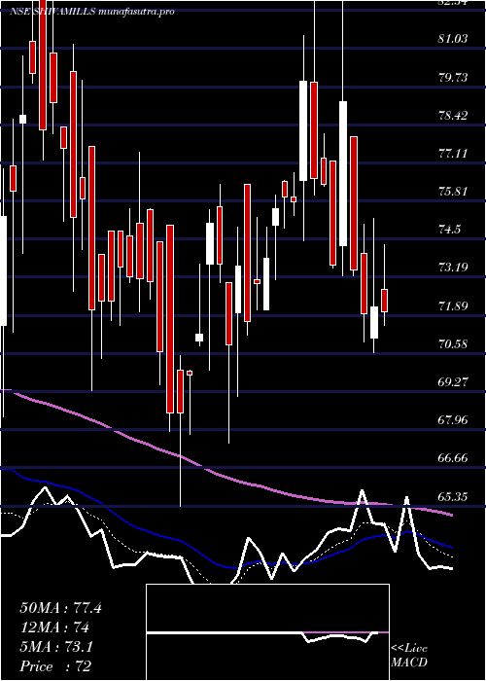The height and width of the screenshot is (681, 486).
Task: Click the 75.81 price axis label
Action: (x=453, y=191)
